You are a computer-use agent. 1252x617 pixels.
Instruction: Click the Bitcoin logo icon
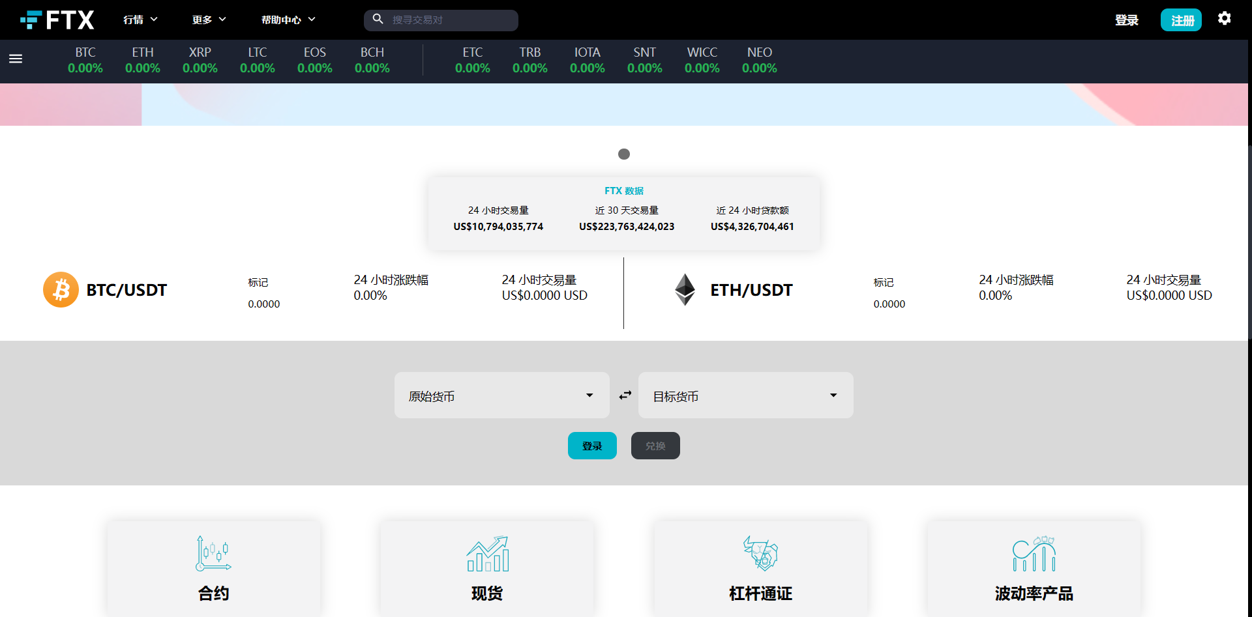click(x=61, y=290)
